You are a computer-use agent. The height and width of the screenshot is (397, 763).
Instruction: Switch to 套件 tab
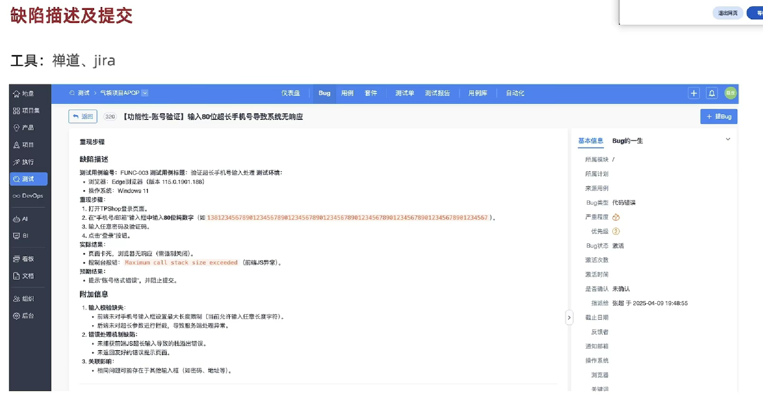(x=371, y=93)
